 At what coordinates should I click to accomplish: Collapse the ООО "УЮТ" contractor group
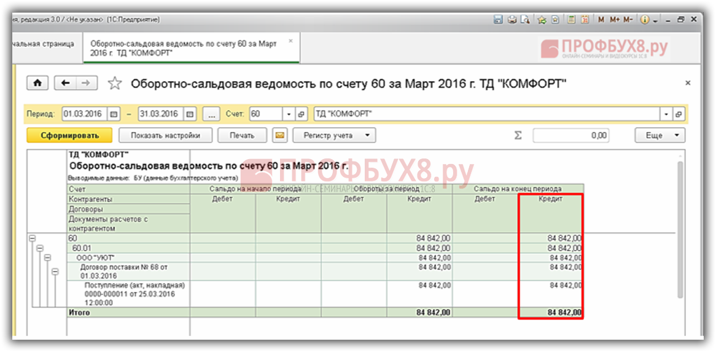point(47,258)
